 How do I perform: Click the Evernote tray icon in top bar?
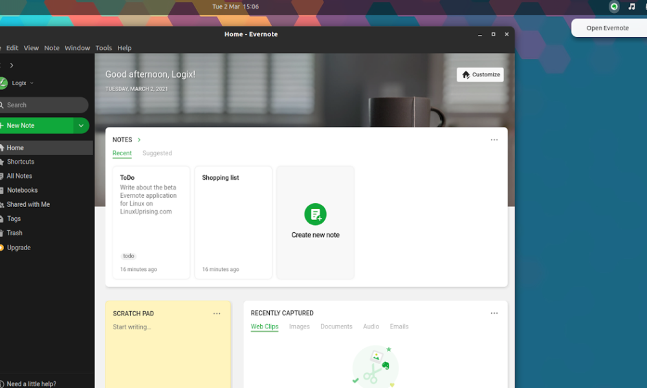614,6
